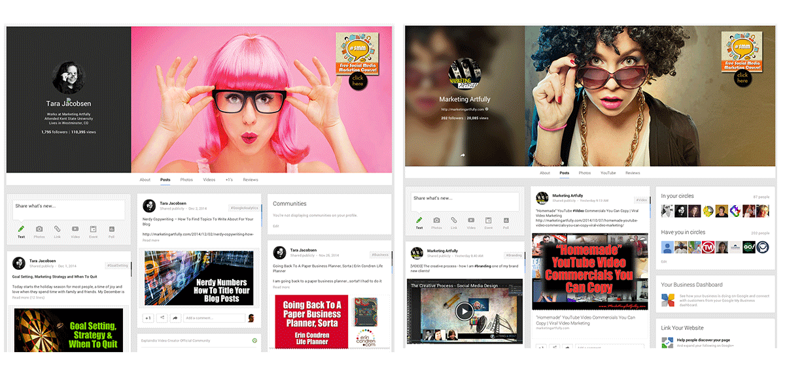This screenshot has height=392, width=785.
Task: Click the reshare arrow icon on Nerdy Copywriting post
Action: [175, 318]
